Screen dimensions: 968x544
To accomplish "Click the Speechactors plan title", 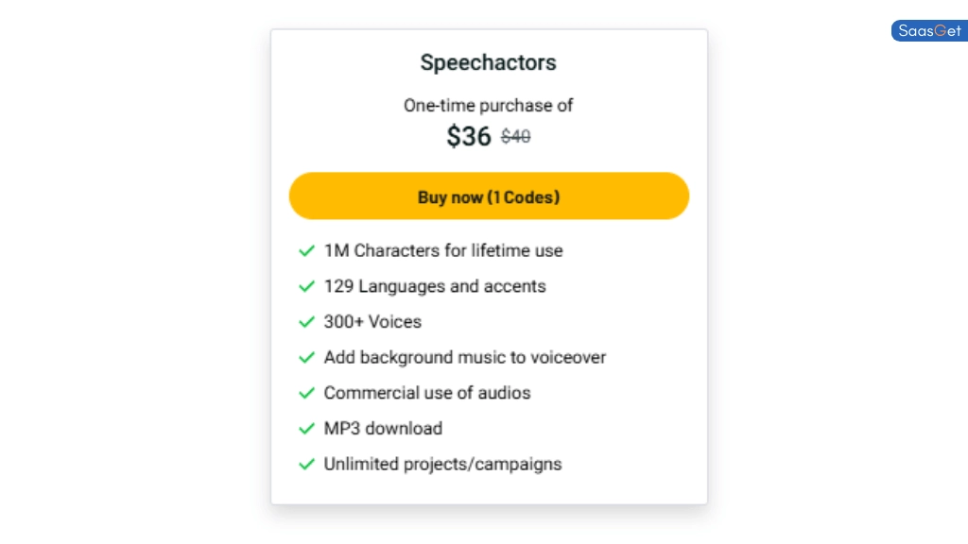I will pyautogui.click(x=488, y=63).
